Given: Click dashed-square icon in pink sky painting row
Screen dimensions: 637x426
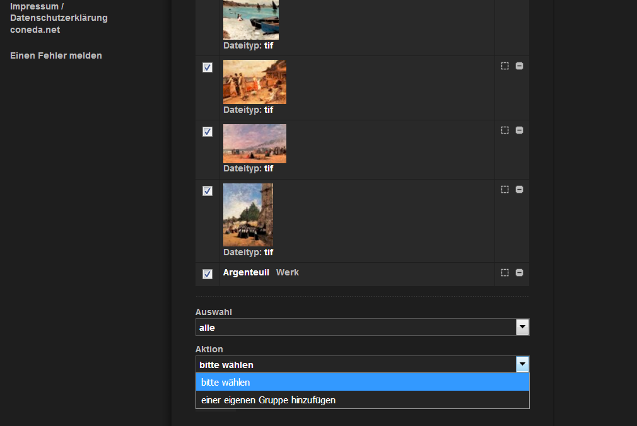Looking at the screenshot, I should tap(505, 130).
